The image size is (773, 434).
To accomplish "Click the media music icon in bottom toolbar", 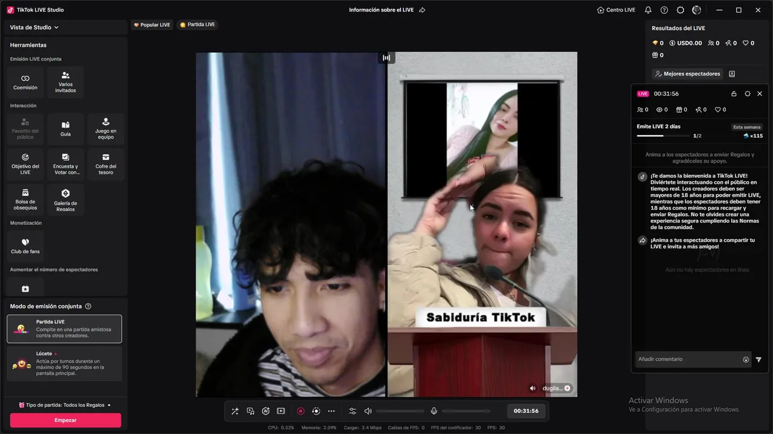I will [251, 411].
